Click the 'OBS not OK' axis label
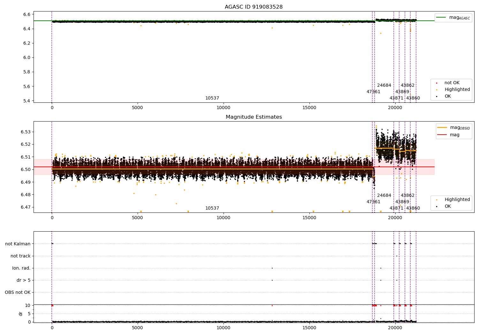Viewport: 479px width, 335px height. [18, 293]
